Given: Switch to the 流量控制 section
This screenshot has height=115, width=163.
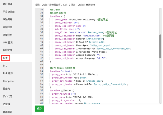Looking at the screenshot, I should [x=8, y=35].
